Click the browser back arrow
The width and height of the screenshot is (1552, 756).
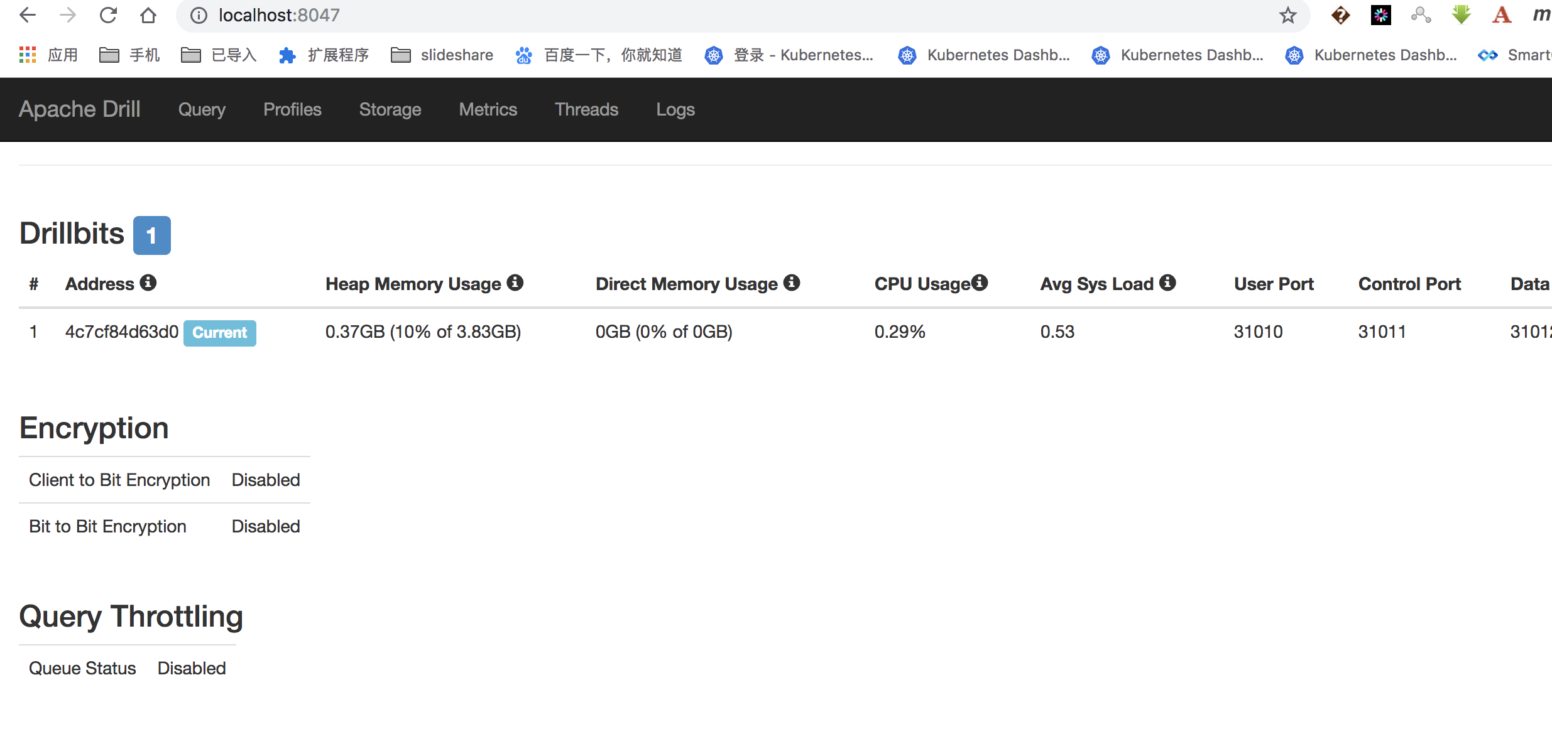tap(28, 15)
